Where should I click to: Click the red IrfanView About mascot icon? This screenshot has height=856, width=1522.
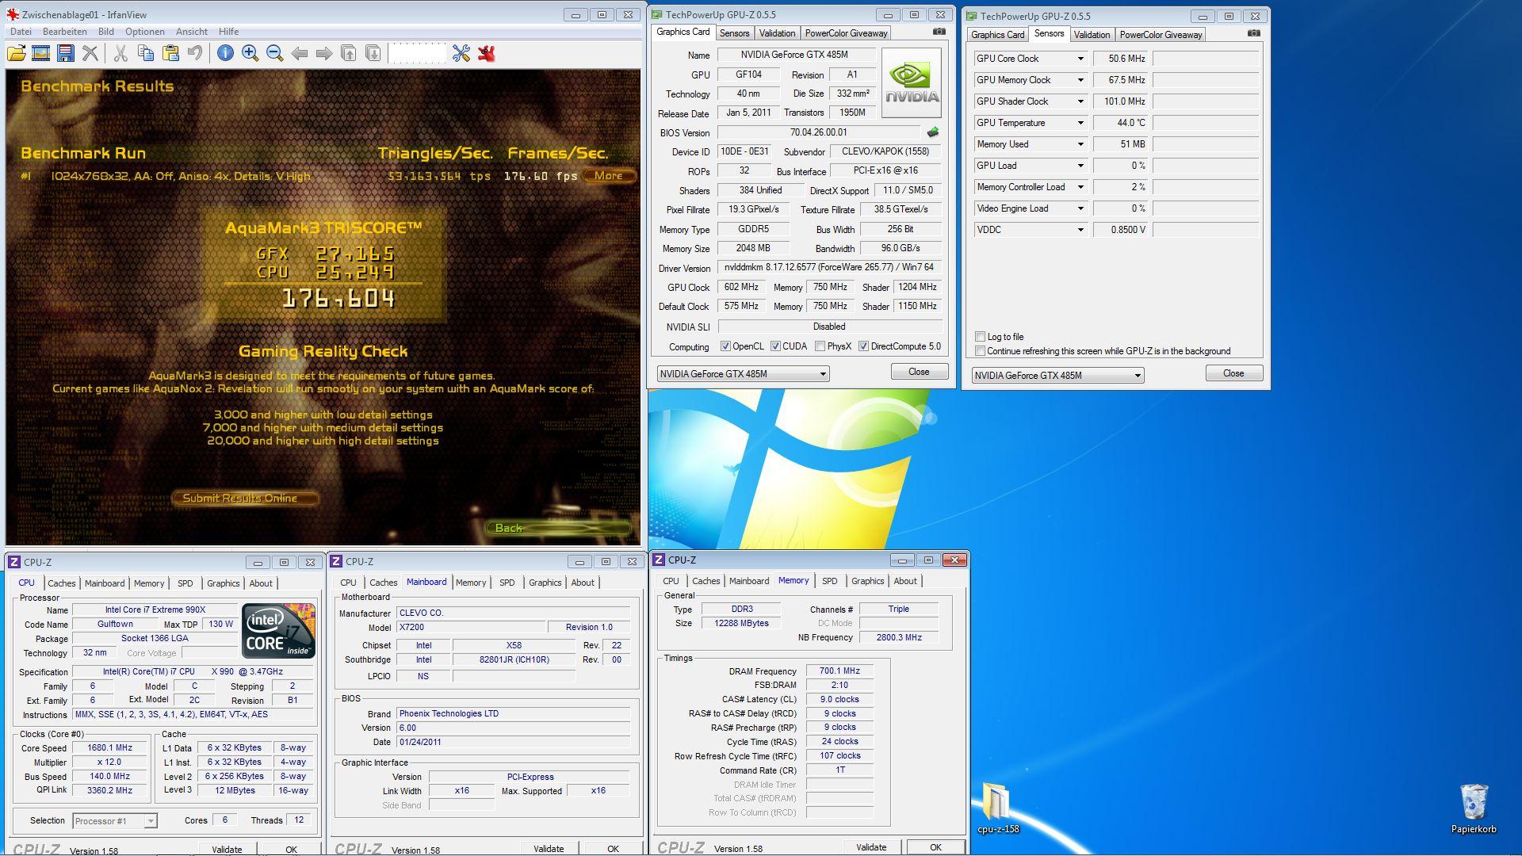487,53
